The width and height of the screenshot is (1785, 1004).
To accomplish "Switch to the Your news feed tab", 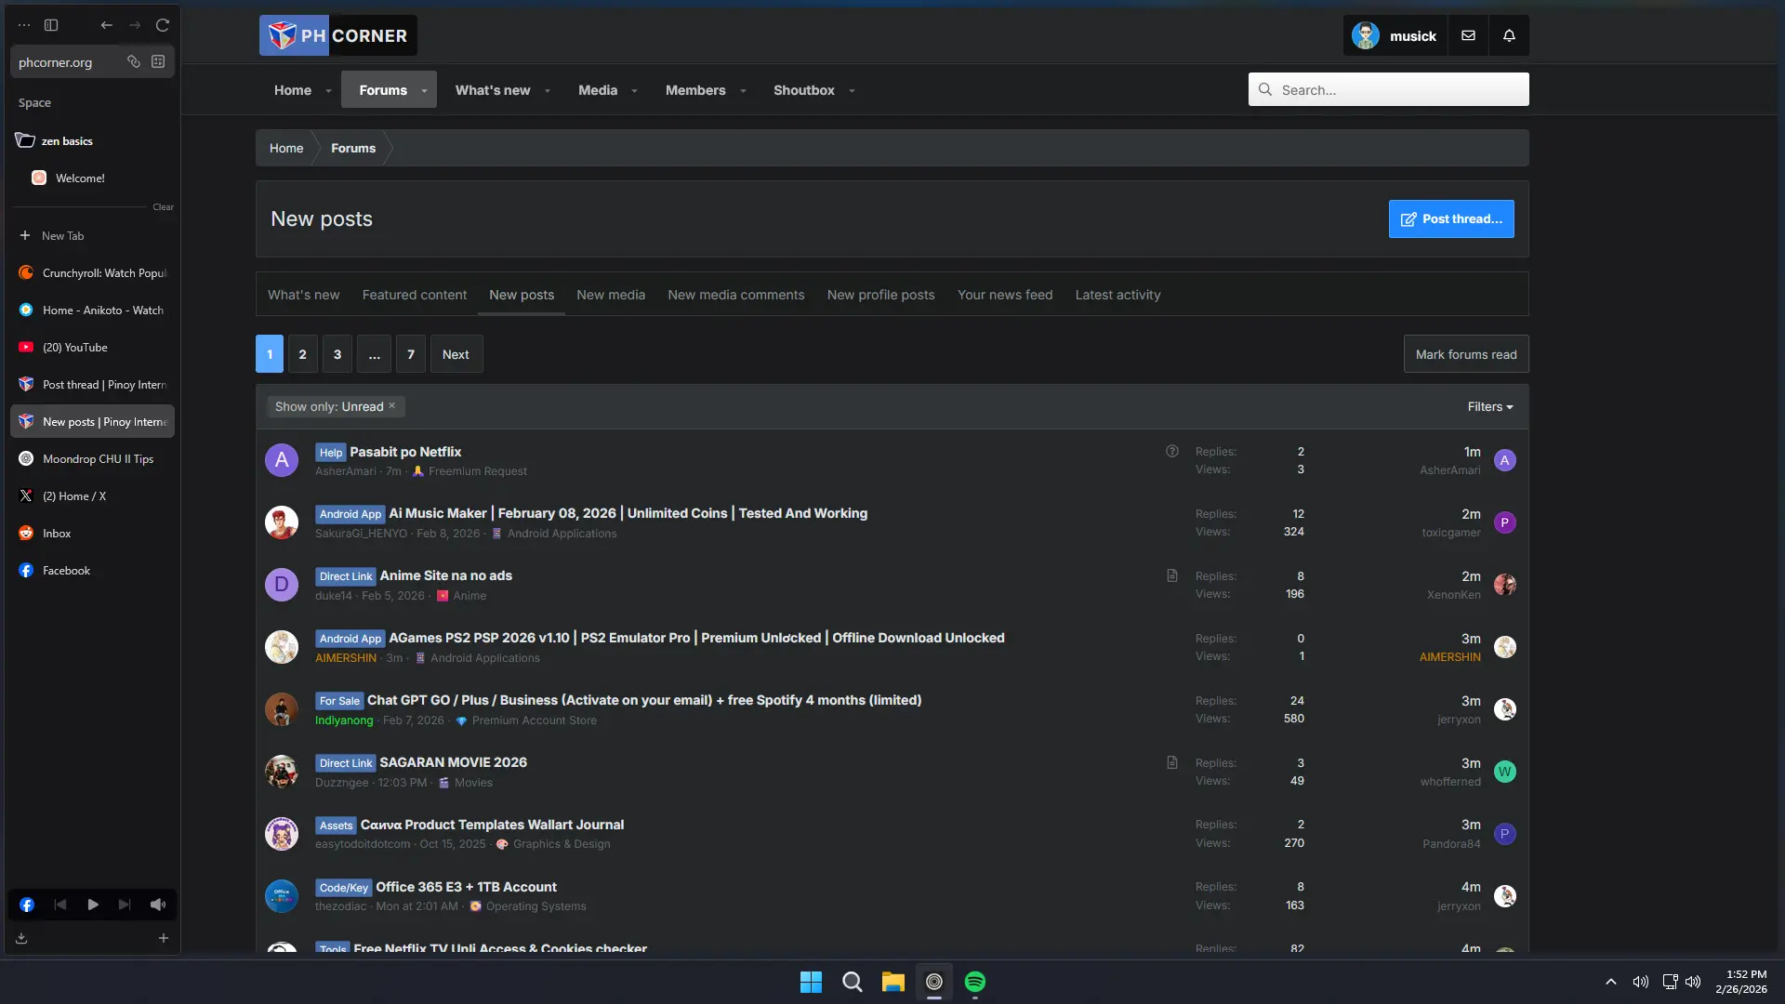I will [1005, 295].
